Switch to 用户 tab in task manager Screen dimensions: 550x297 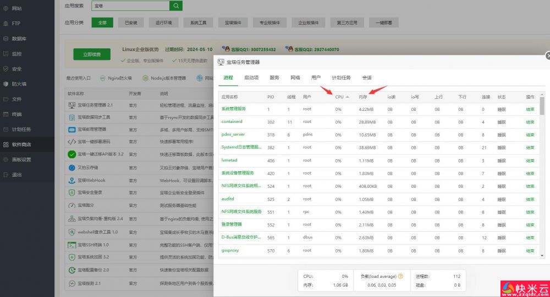[x=316, y=77]
